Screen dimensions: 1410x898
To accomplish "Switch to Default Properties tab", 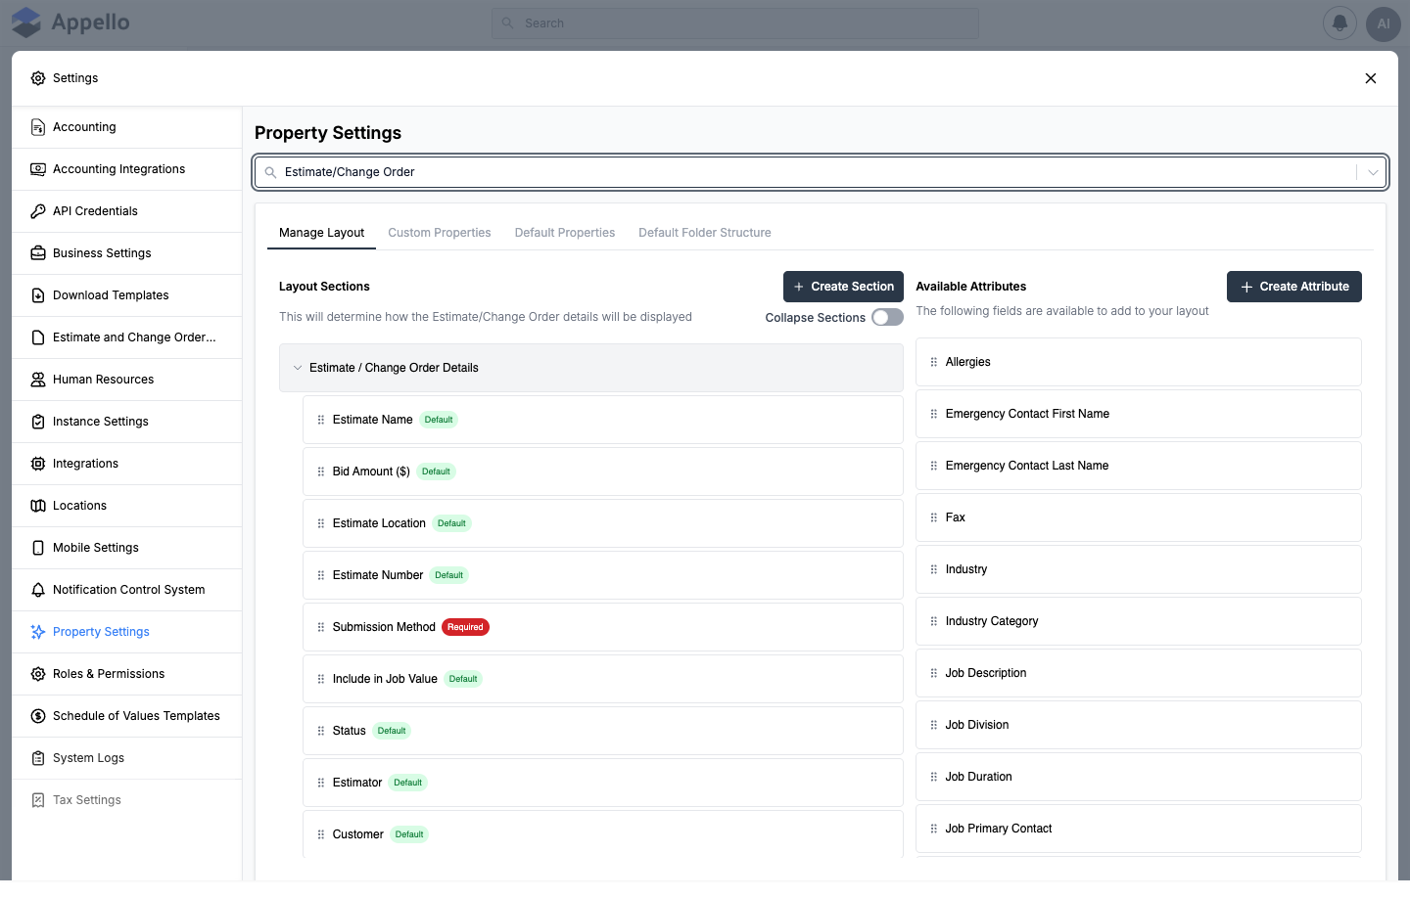I will point(565,233).
